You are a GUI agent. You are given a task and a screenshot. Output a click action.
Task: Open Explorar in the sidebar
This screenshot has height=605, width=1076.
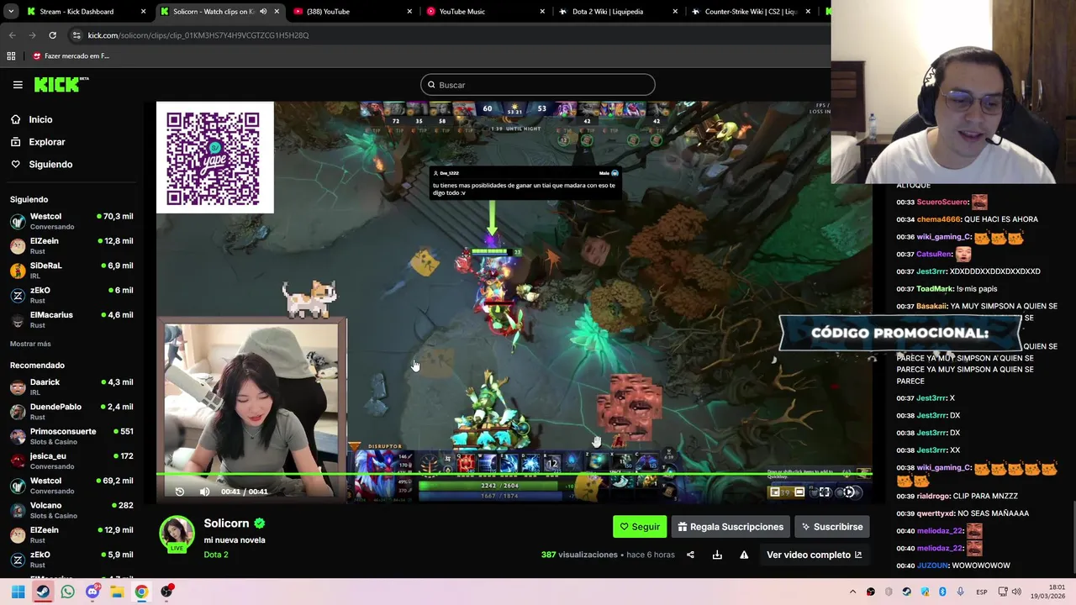[x=47, y=142]
